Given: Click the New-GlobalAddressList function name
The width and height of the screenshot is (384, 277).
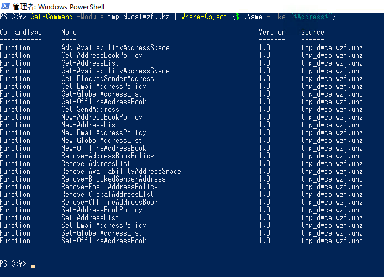Looking at the screenshot, I should 102,140.
